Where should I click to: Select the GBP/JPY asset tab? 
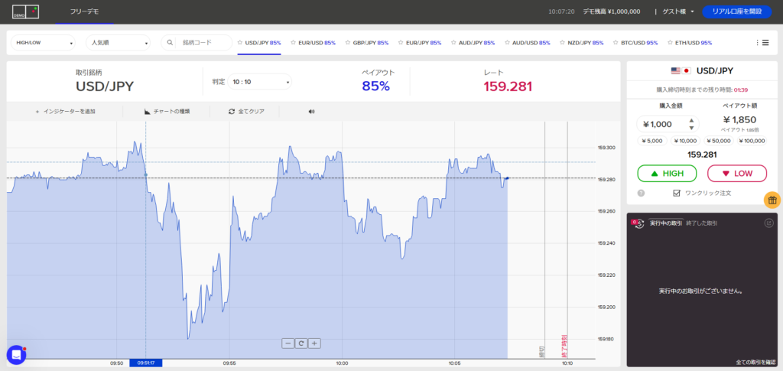click(x=370, y=43)
